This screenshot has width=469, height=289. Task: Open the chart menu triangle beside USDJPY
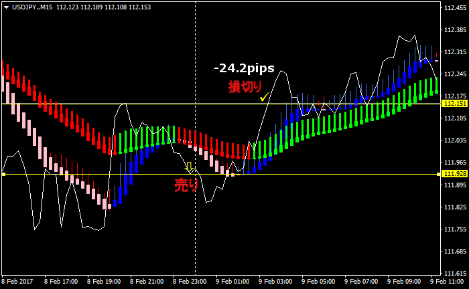pos(6,7)
